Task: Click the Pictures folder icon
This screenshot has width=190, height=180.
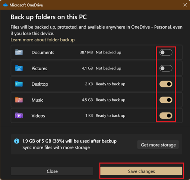Action: pos(19,68)
